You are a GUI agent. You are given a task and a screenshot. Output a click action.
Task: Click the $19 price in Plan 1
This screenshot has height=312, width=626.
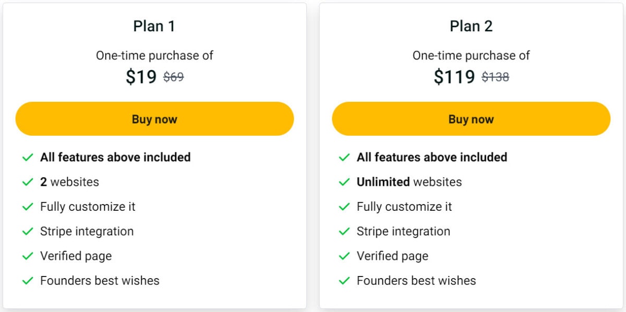pos(140,77)
